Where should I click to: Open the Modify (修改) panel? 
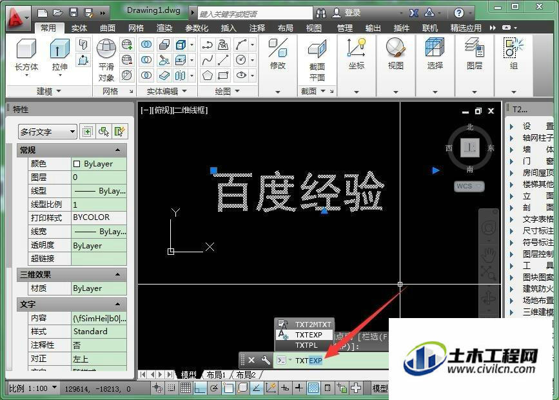[278, 55]
